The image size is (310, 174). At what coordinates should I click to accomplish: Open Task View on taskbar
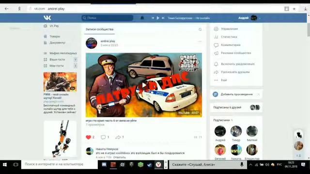pos(15,164)
